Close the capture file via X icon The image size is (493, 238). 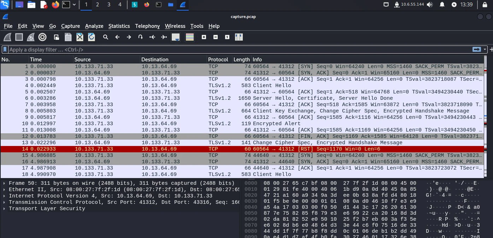point(80,37)
